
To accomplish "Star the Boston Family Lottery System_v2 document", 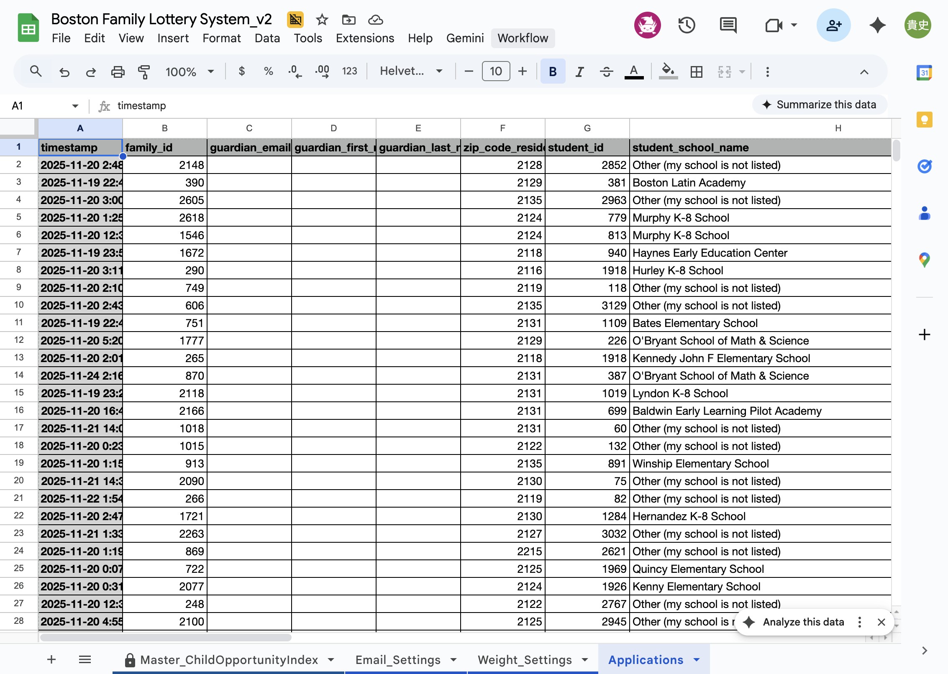I will [322, 20].
